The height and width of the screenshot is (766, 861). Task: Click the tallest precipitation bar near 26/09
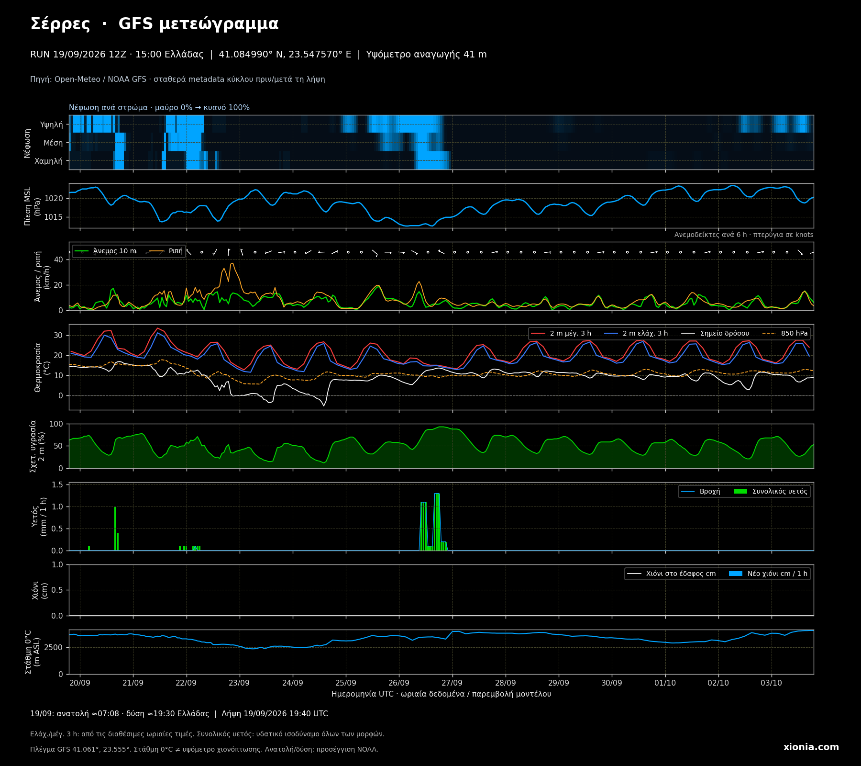437,522
